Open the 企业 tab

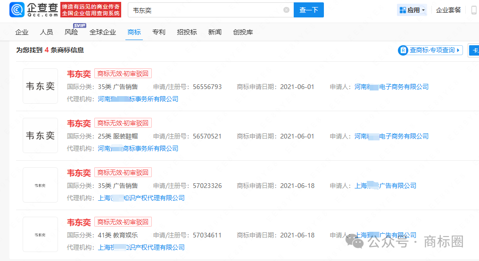(x=22, y=32)
